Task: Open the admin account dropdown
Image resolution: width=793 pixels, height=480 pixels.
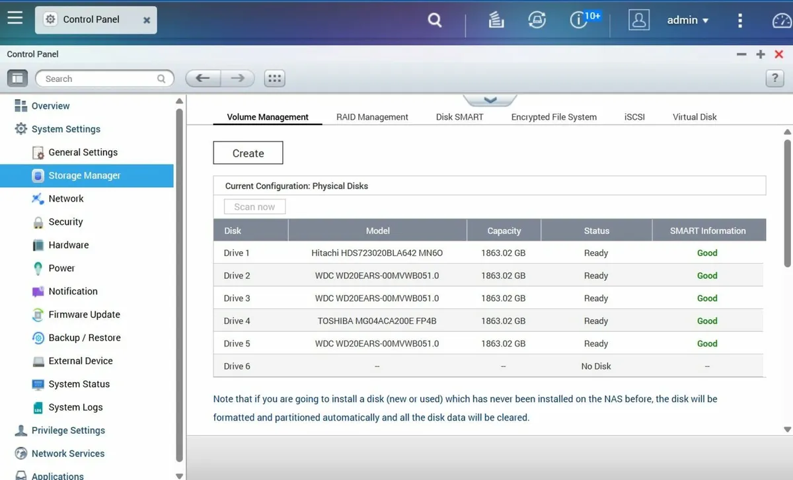Action: coord(688,20)
